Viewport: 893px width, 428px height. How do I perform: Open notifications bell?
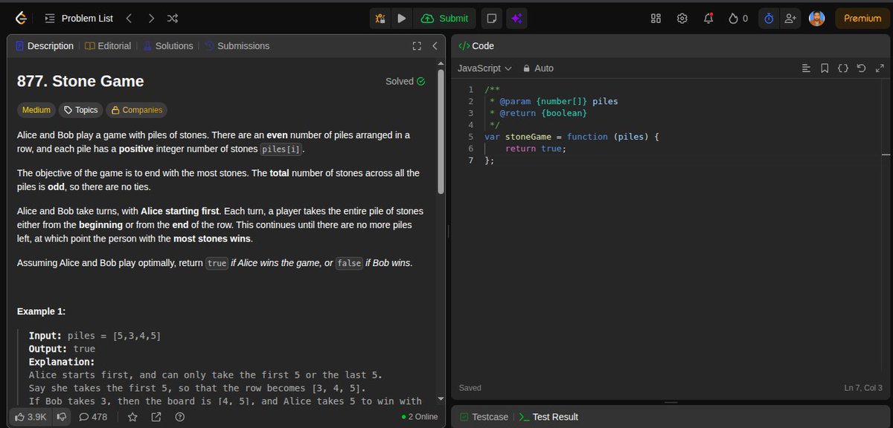pyautogui.click(x=708, y=18)
